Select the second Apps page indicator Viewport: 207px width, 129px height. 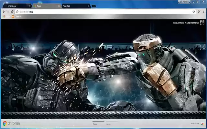112,123
